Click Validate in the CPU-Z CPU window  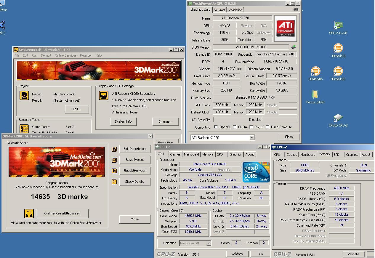237,254
